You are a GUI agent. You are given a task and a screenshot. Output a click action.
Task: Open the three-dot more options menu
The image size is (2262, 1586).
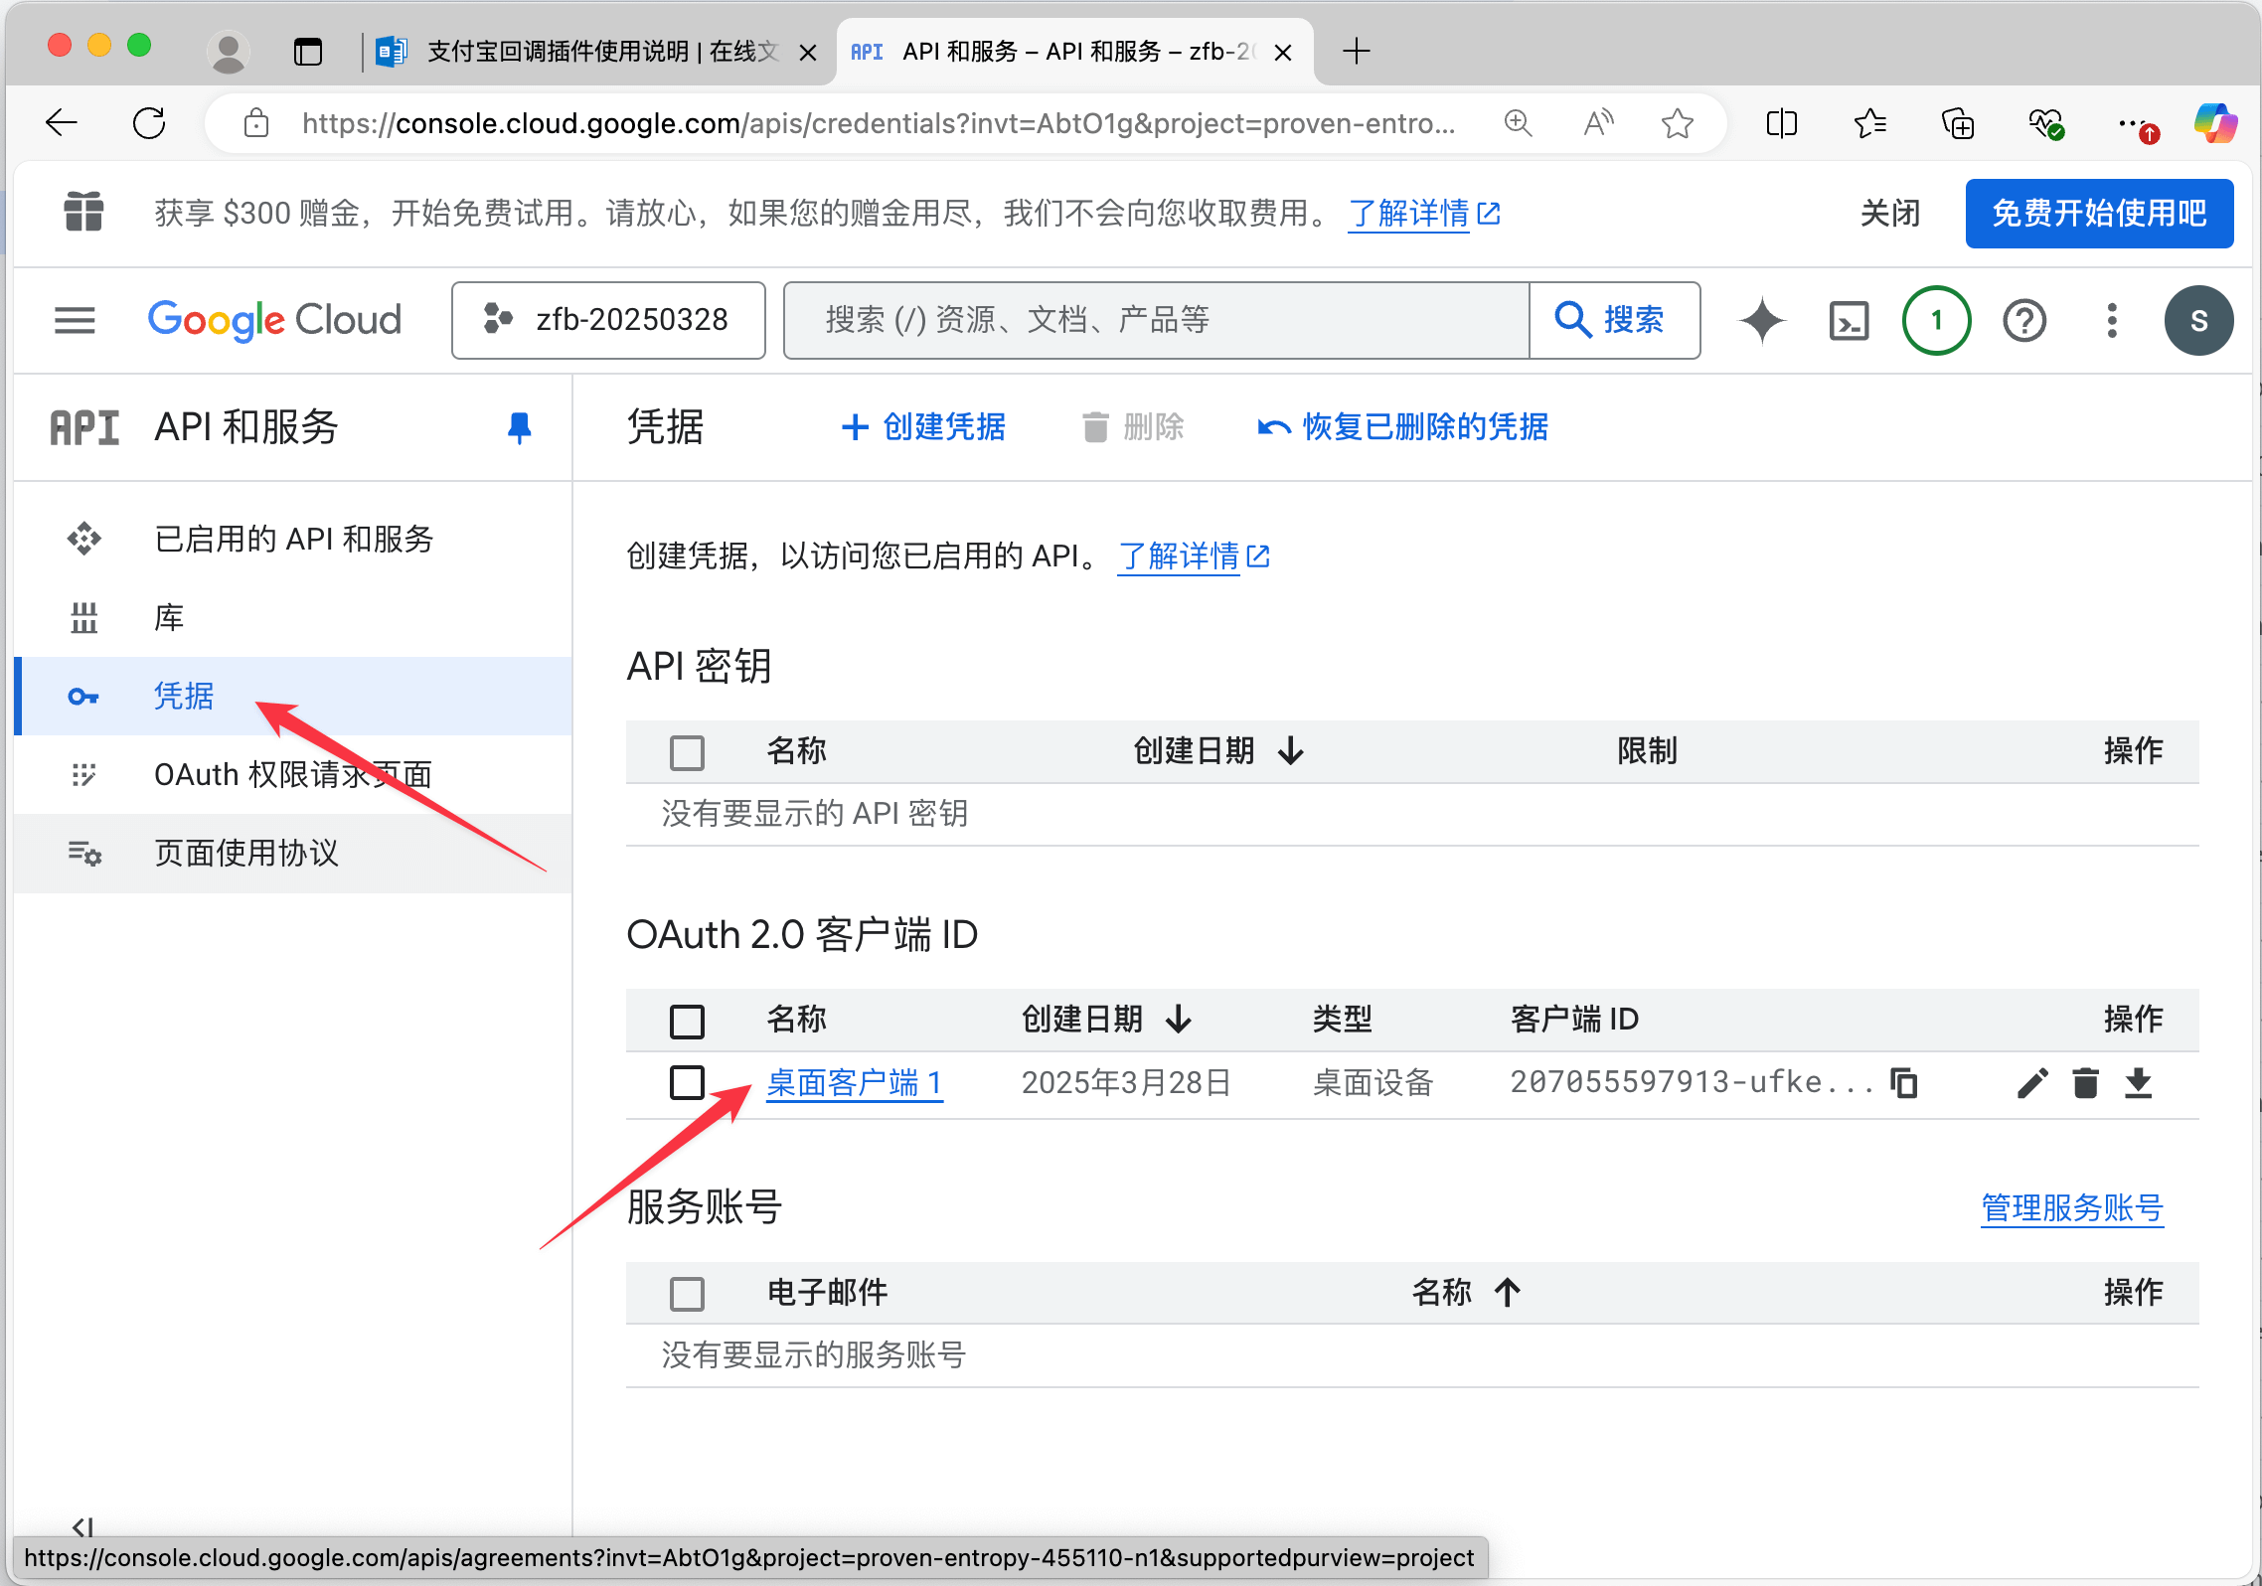2112,320
